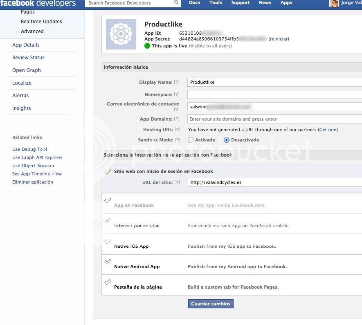Click the user profile avatar
362x325 pixels.
click(334, 3)
